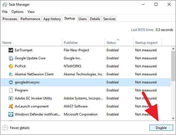Select the EarTrumpet row name
Viewport: 176px width, 135px height.
tap(23, 50)
